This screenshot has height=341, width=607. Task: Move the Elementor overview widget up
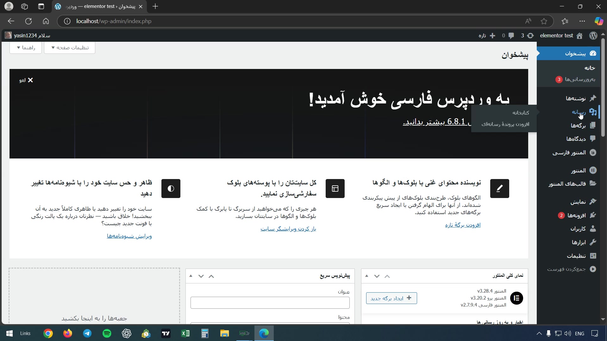387,276
